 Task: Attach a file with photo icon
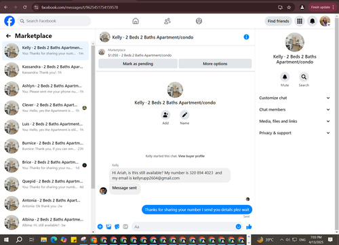pyautogui.click(x=108, y=227)
